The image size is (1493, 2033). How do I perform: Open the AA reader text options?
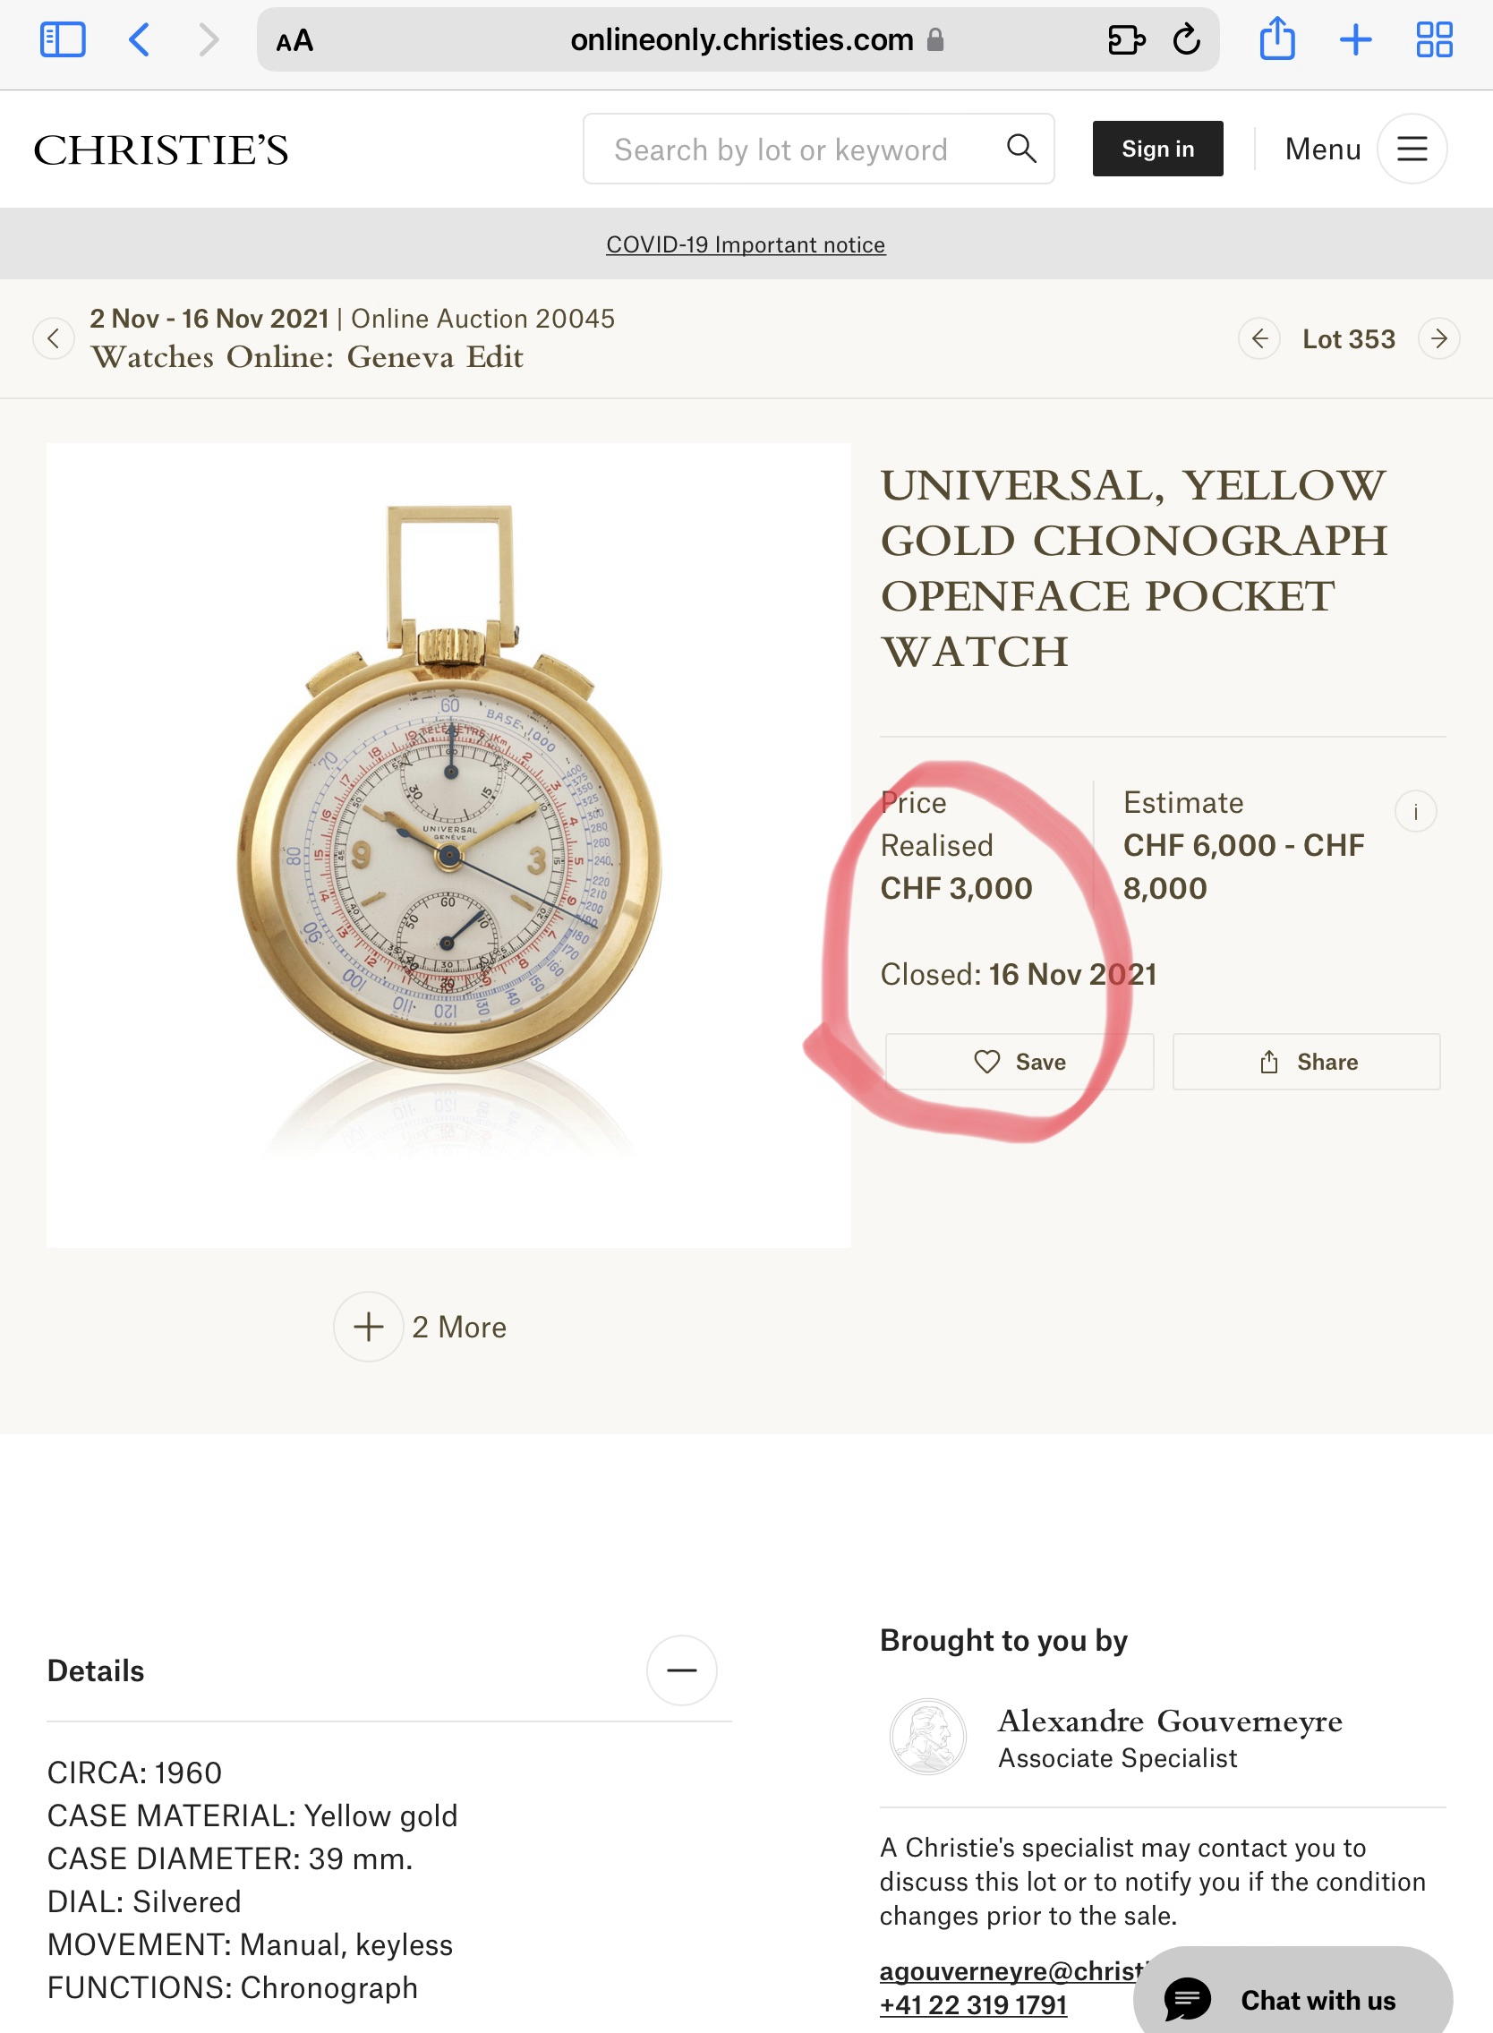294,40
